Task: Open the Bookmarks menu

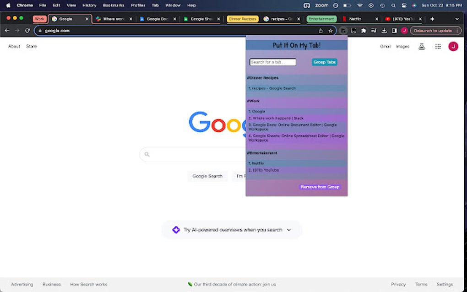Action: [x=113, y=5]
